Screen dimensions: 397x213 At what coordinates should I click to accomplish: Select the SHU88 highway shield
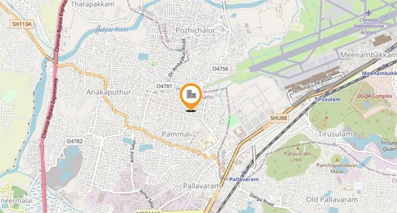coord(278,118)
